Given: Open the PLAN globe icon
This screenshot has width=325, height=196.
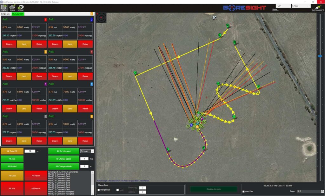Looking at the screenshot, I should (12, 8).
